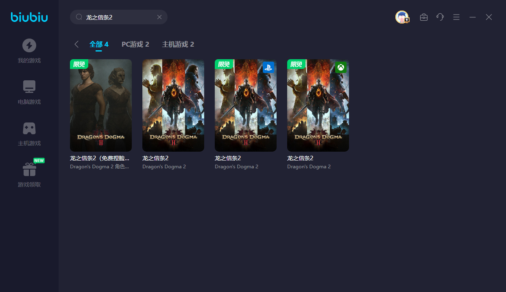Open My Games lightning bolt icon

click(x=29, y=45)
